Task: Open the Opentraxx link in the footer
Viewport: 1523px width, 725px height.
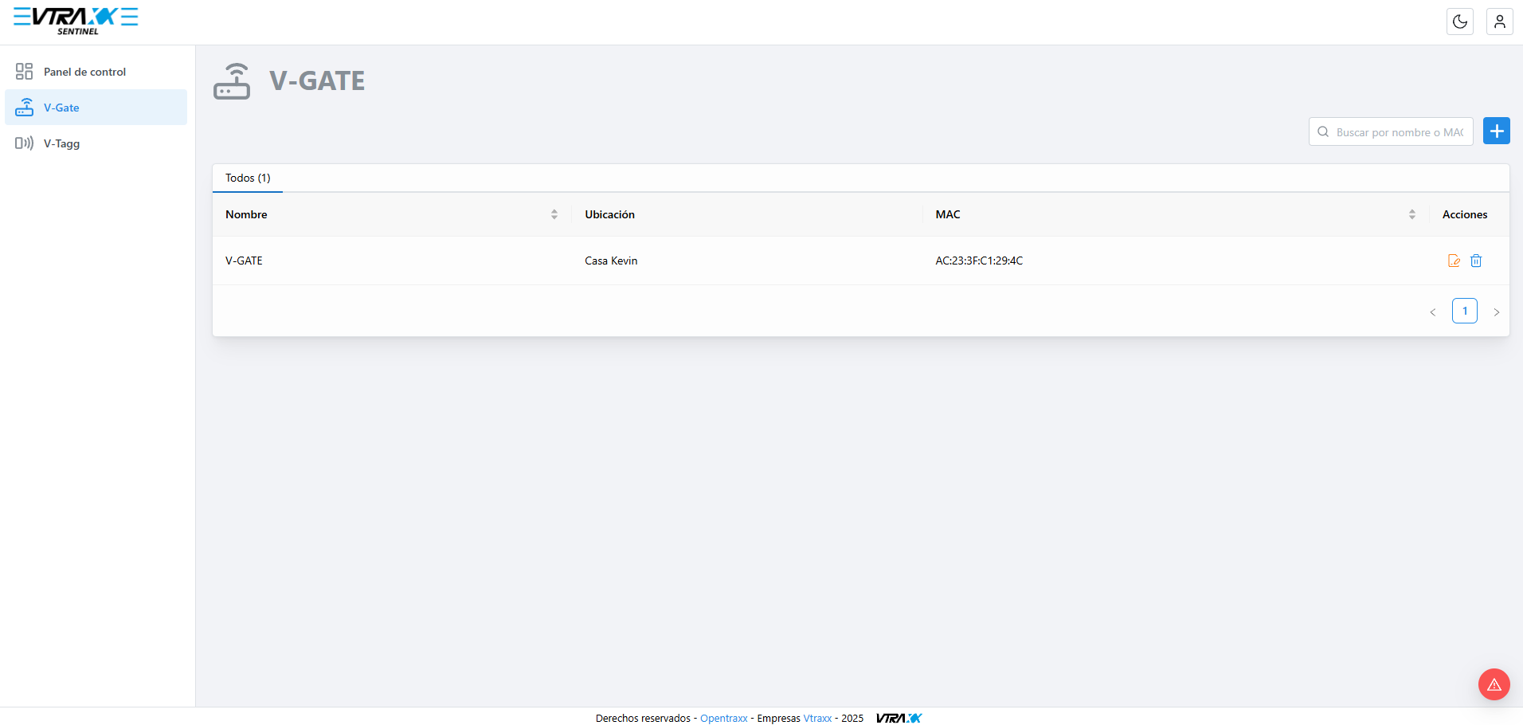Action: 723,718
